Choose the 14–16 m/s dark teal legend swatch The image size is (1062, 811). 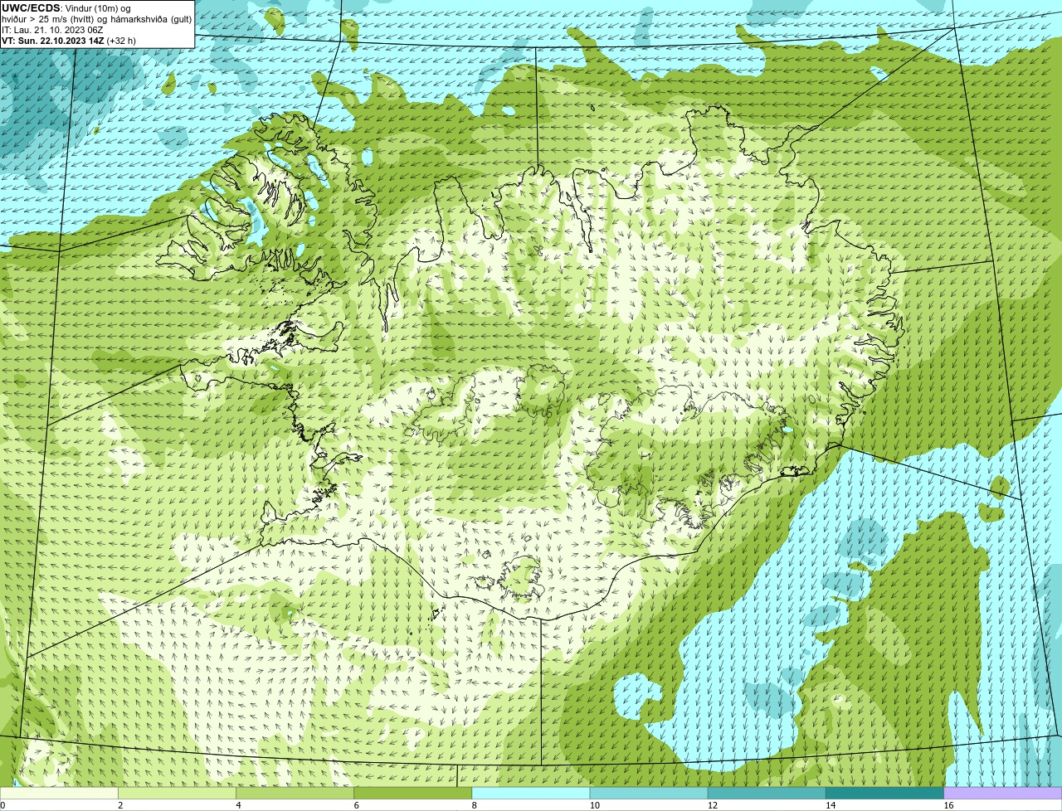click(x=885, y=793)
